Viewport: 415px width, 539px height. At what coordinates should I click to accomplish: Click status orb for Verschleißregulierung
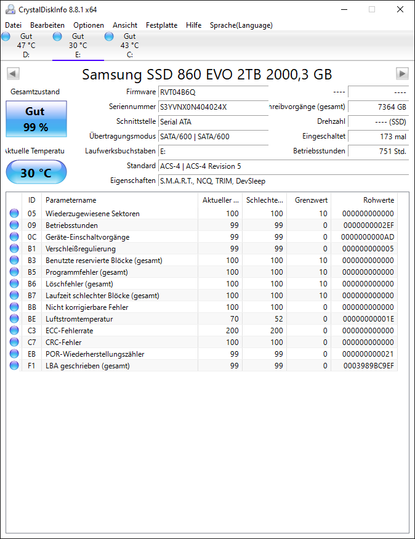pos(14,248)
